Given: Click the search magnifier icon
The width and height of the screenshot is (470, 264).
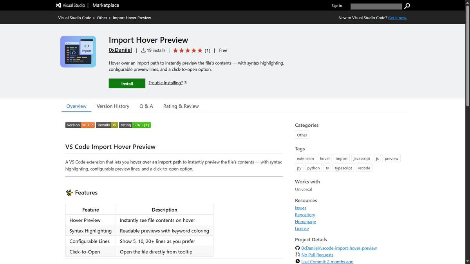Looking at the screenshot, I should coord(407,6).
